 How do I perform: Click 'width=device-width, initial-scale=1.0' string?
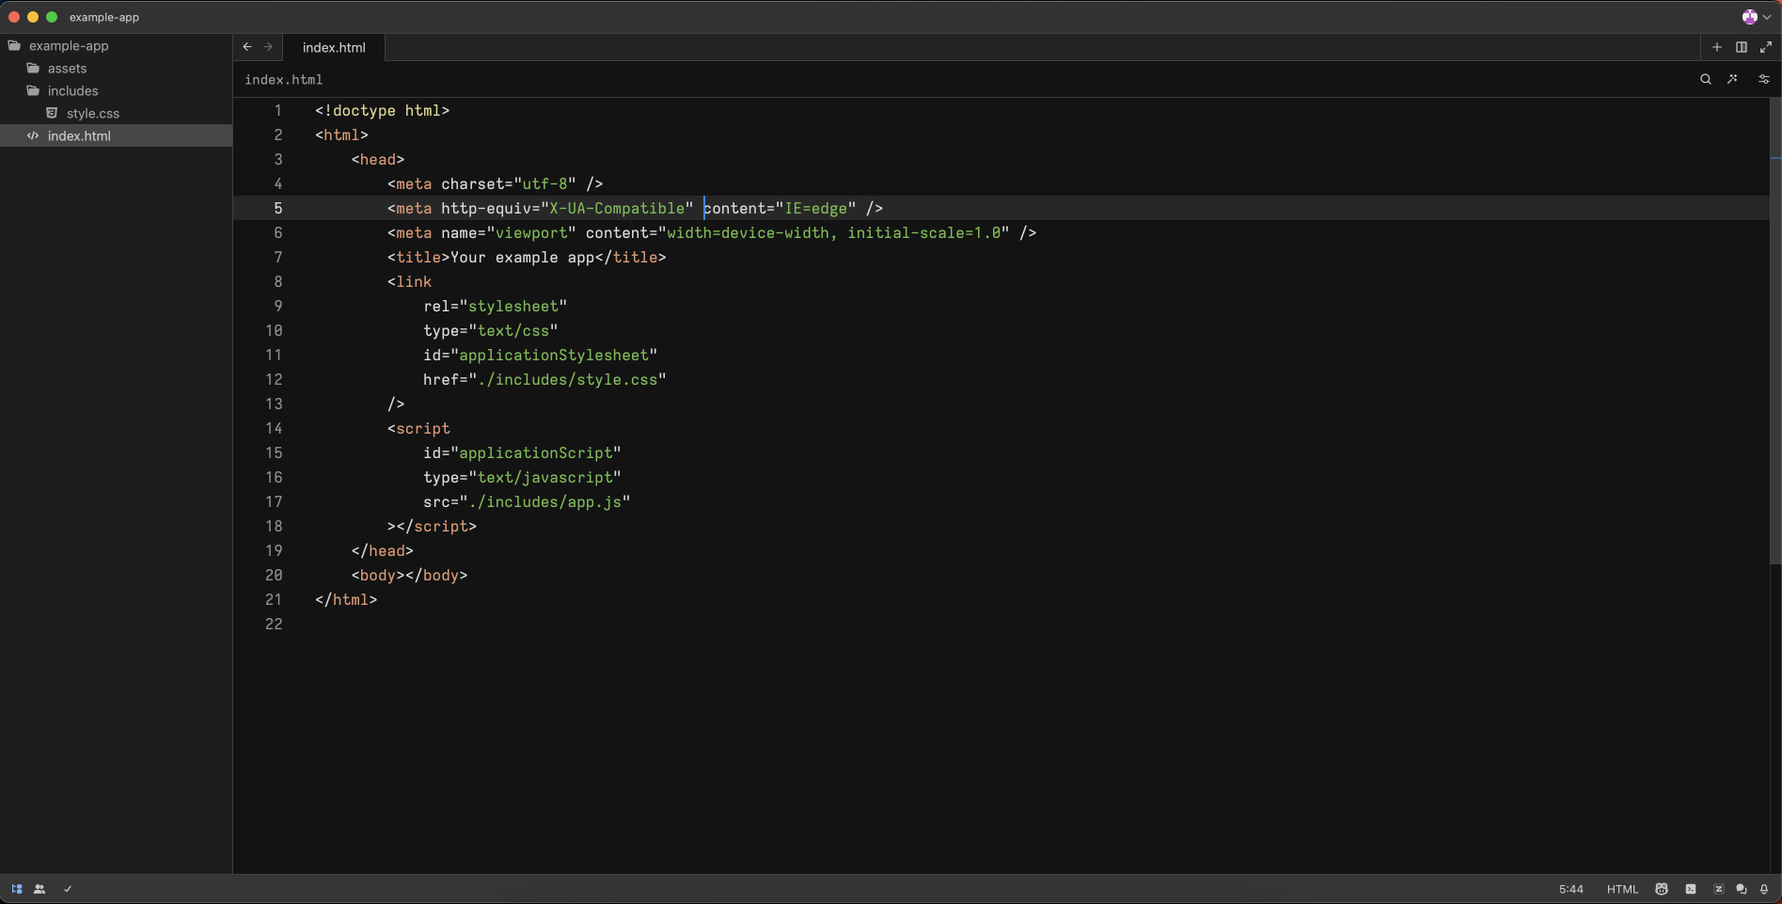point(834,232)
